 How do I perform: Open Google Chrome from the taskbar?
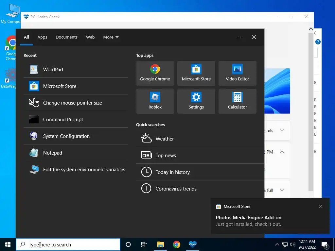coord(176,244)
